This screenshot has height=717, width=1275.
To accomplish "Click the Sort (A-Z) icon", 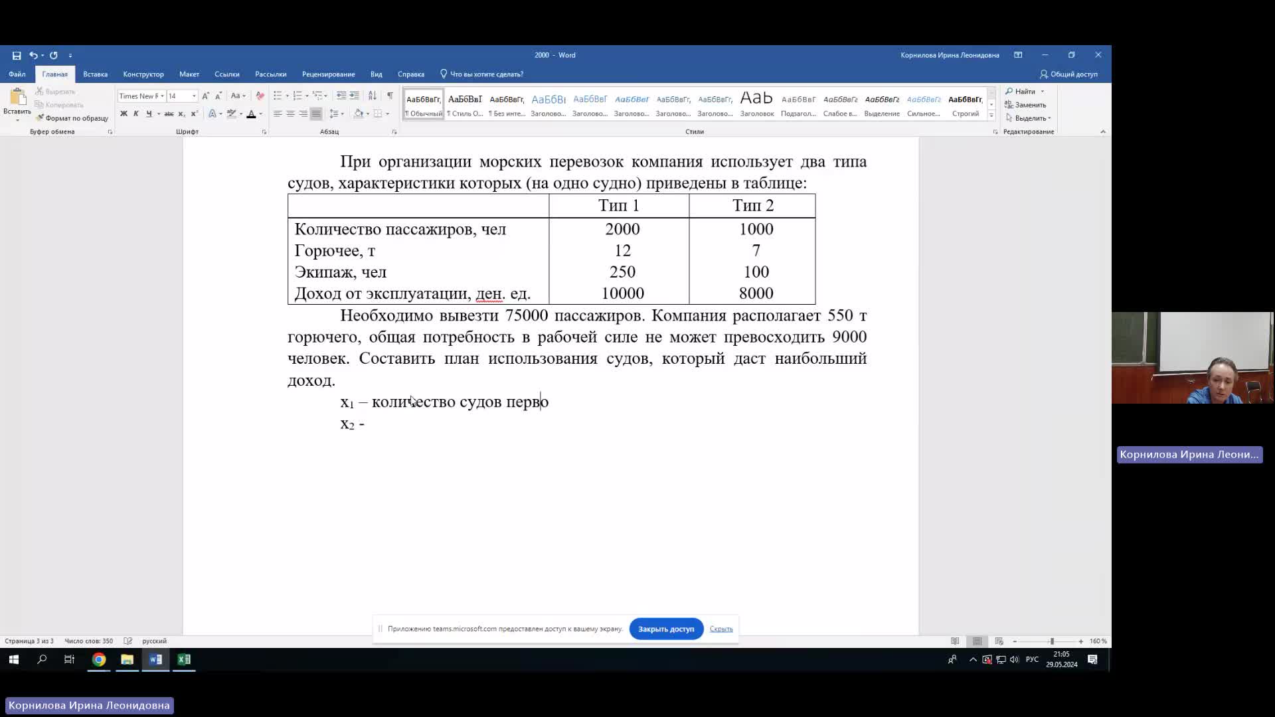I will 373,96.
